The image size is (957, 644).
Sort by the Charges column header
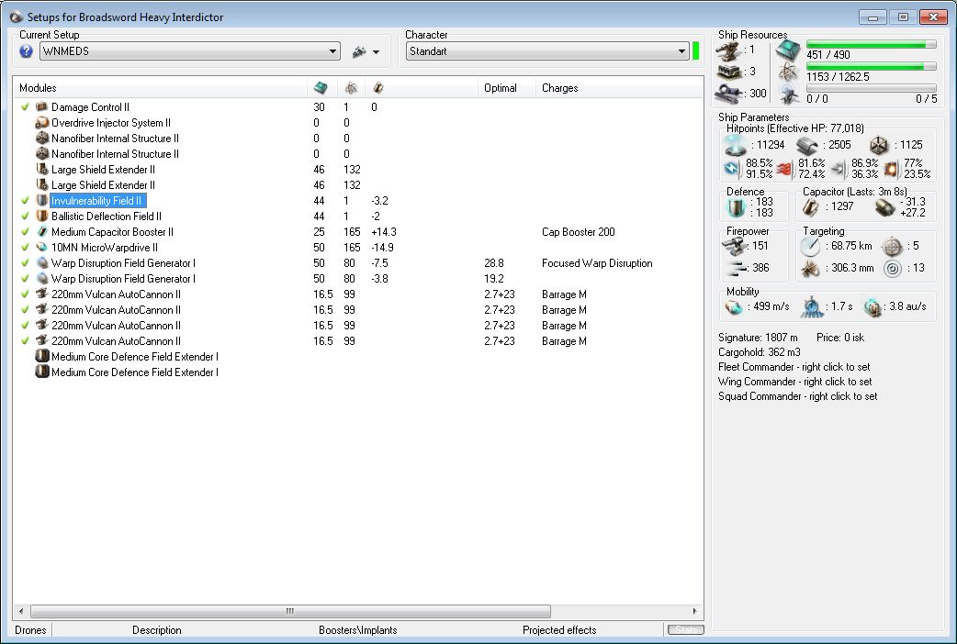click(619, 88)
